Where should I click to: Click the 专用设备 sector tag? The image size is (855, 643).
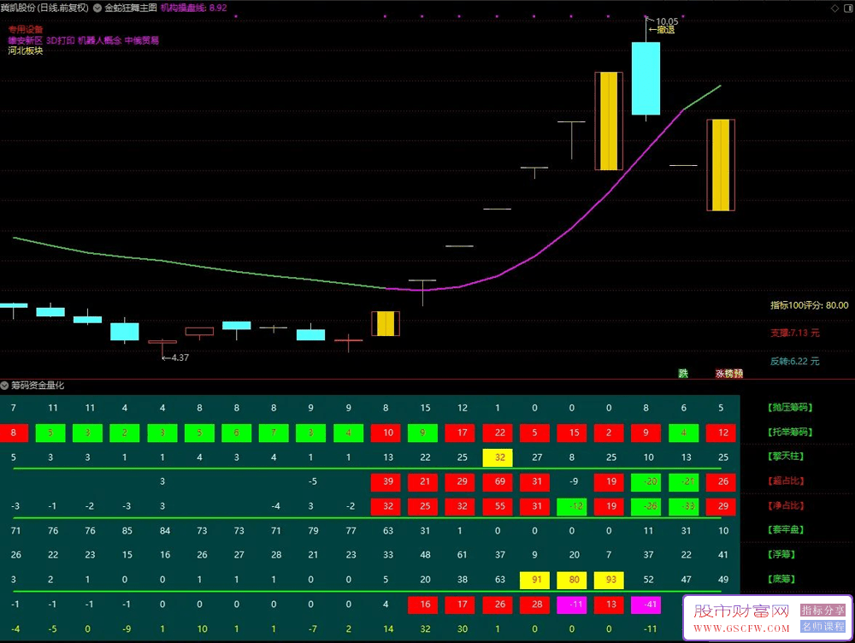(26, 29)
